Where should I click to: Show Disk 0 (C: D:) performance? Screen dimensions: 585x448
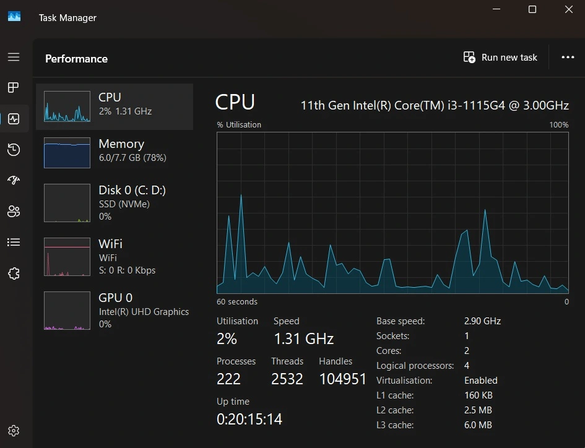tap(115, 203)
